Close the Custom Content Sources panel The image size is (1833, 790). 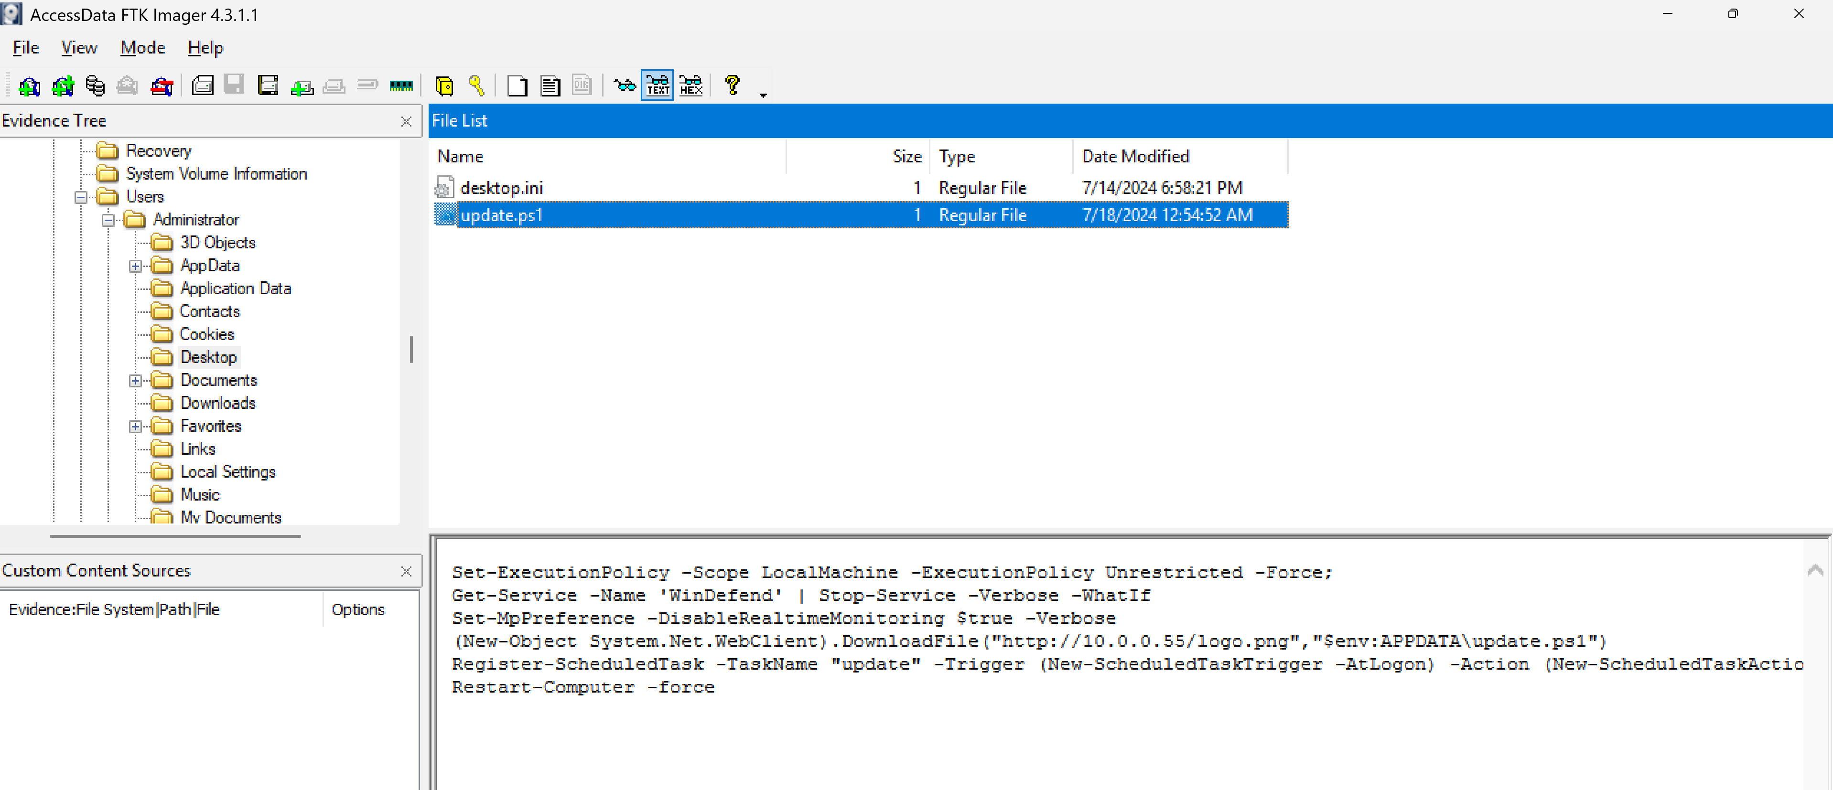(x=406, y=571)
